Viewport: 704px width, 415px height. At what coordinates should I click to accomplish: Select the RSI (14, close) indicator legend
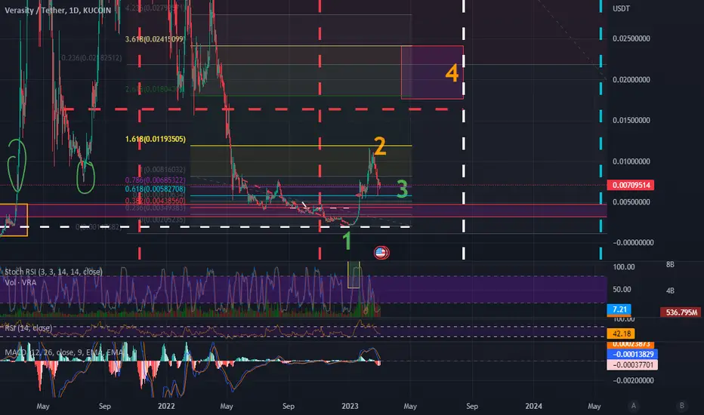coord(28,328)
